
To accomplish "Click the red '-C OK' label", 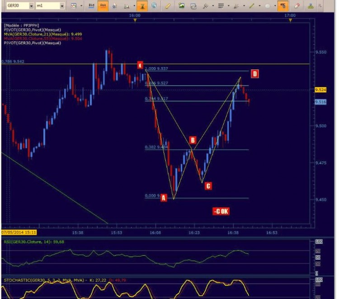I will (221, 211).
